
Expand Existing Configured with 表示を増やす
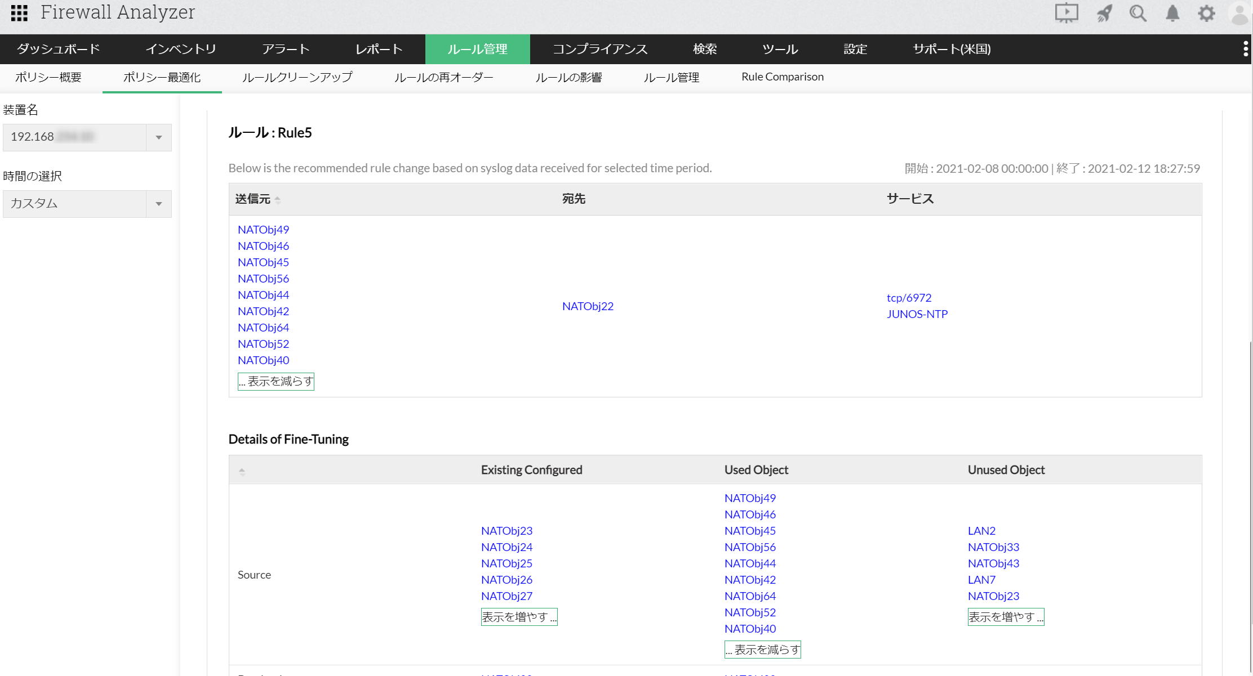519,617
